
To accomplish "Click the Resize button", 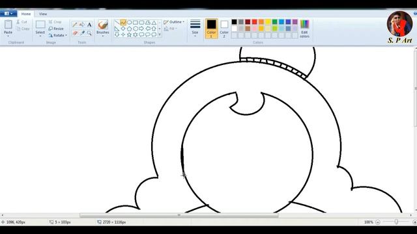I will click(56, 29).
